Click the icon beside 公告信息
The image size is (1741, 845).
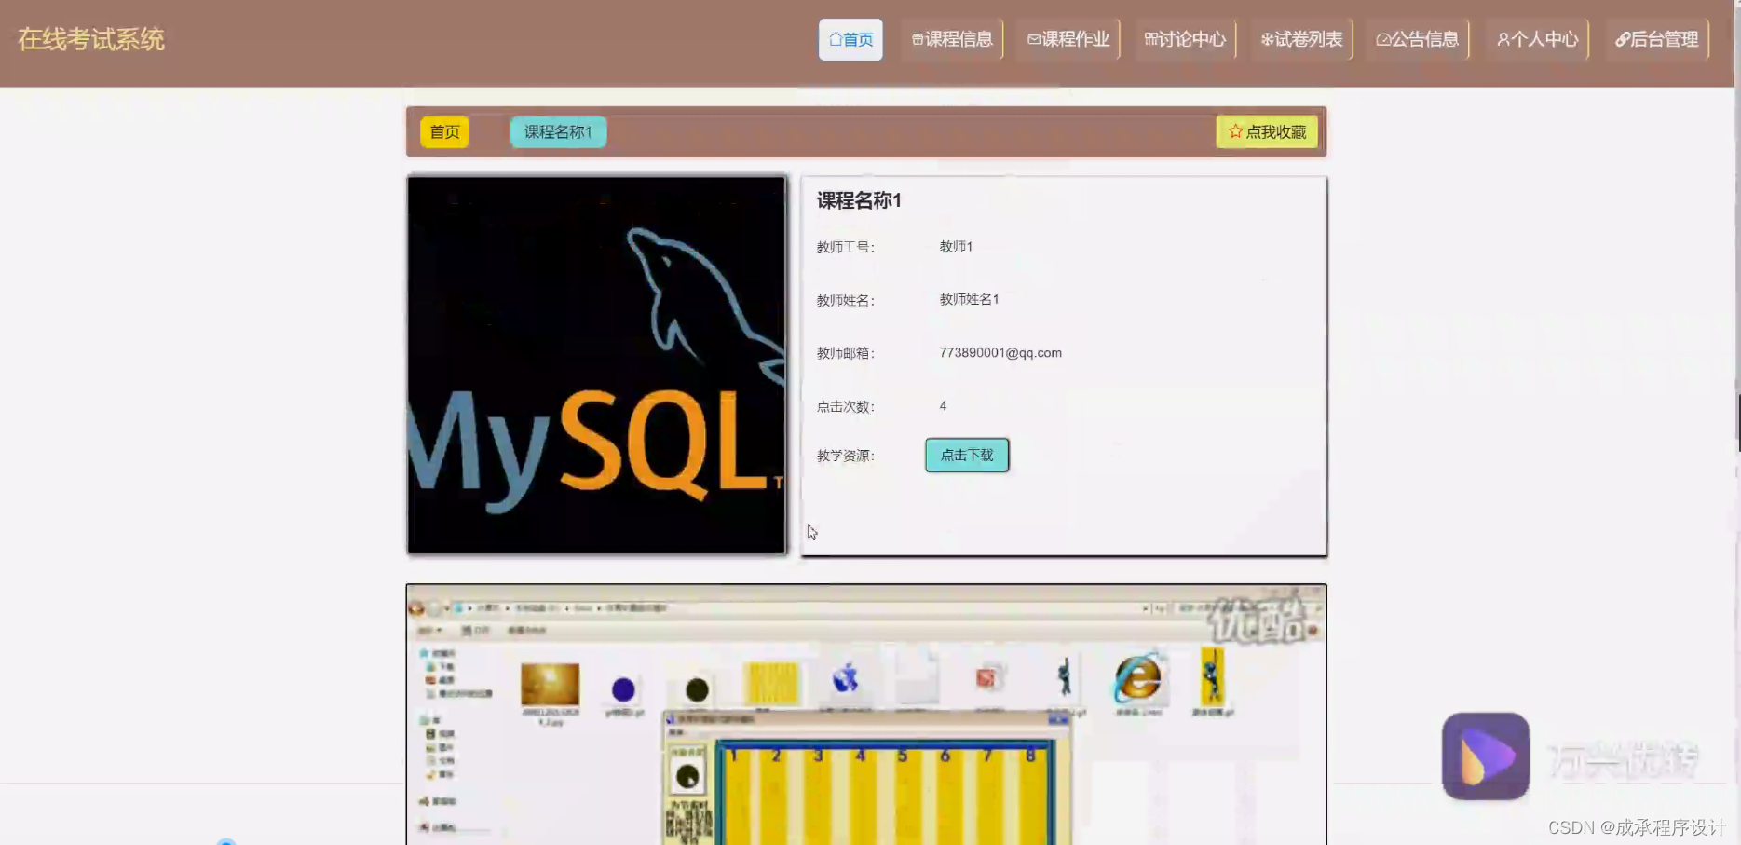[x=1383, y=39]
